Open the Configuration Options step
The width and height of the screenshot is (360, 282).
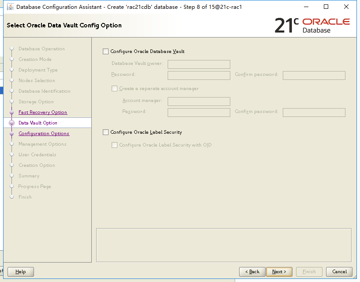point(44,133)
